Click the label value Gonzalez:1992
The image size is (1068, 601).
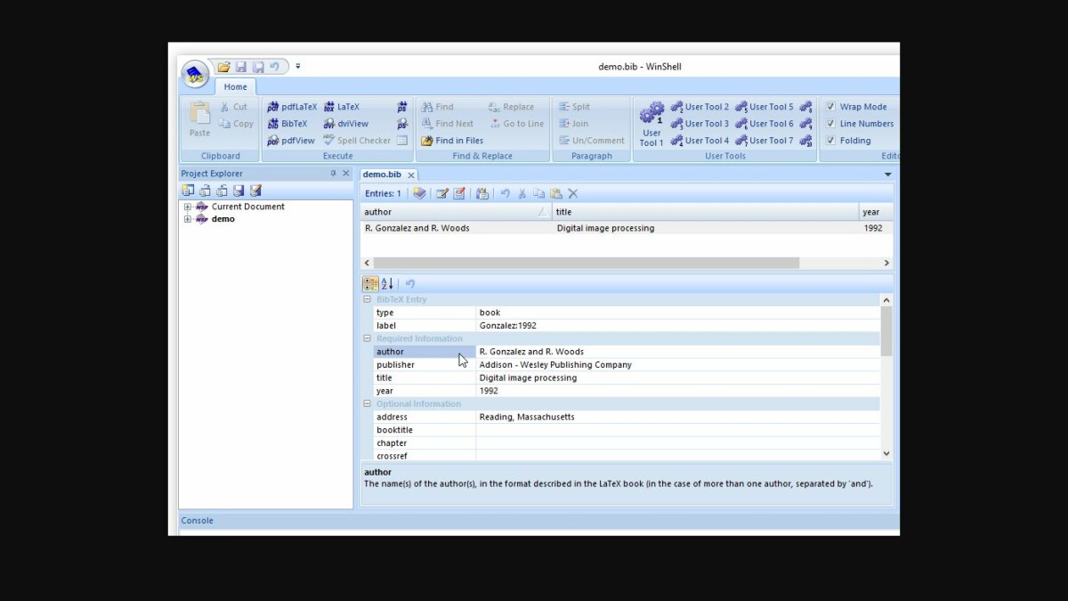pos(677,326)
